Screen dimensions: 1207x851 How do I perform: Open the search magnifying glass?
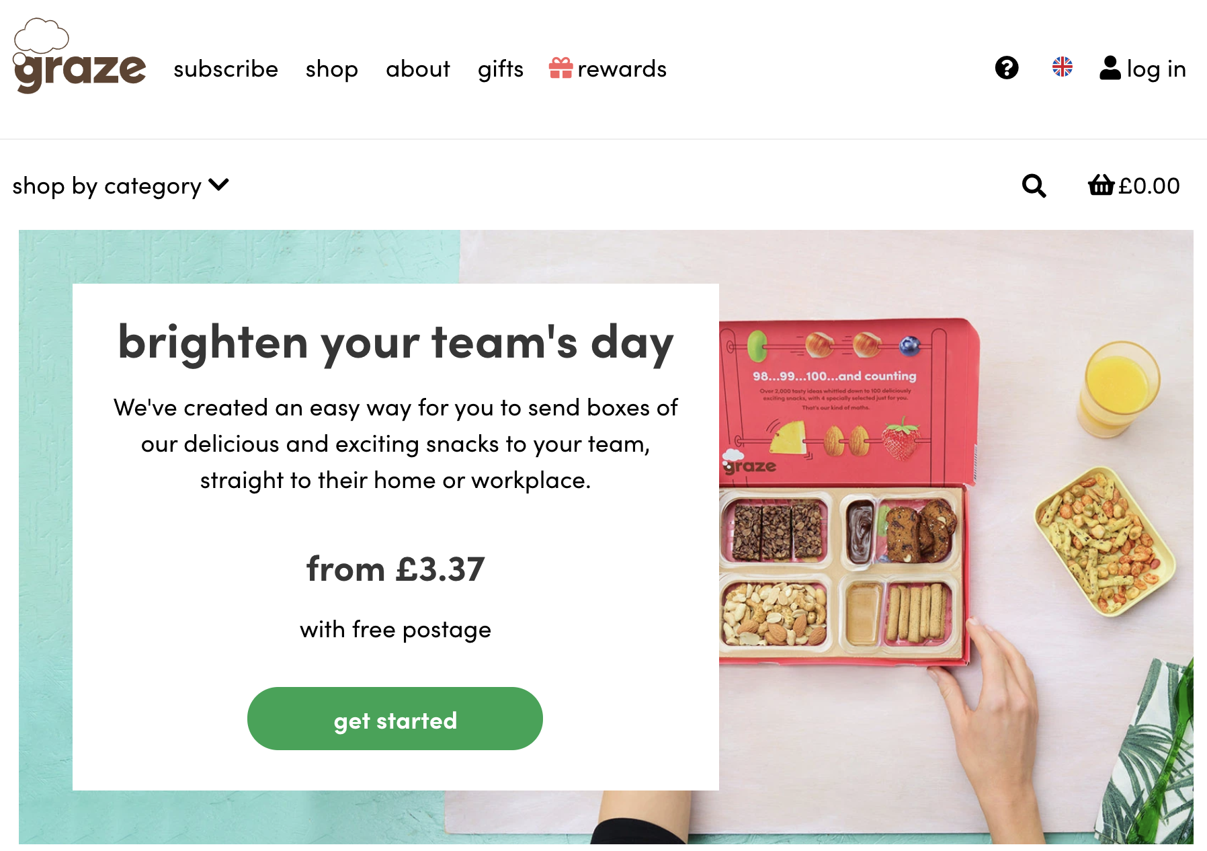click(1034, 186)
